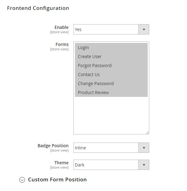Select Create User in the Forms list
187x191 pixels.
[x=90, y=57]
